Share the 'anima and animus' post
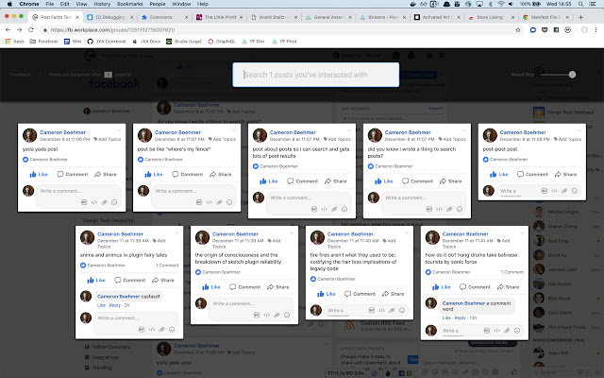Viewport: 604px width, 378px height. pyautogui.click(x=163, y=280)
